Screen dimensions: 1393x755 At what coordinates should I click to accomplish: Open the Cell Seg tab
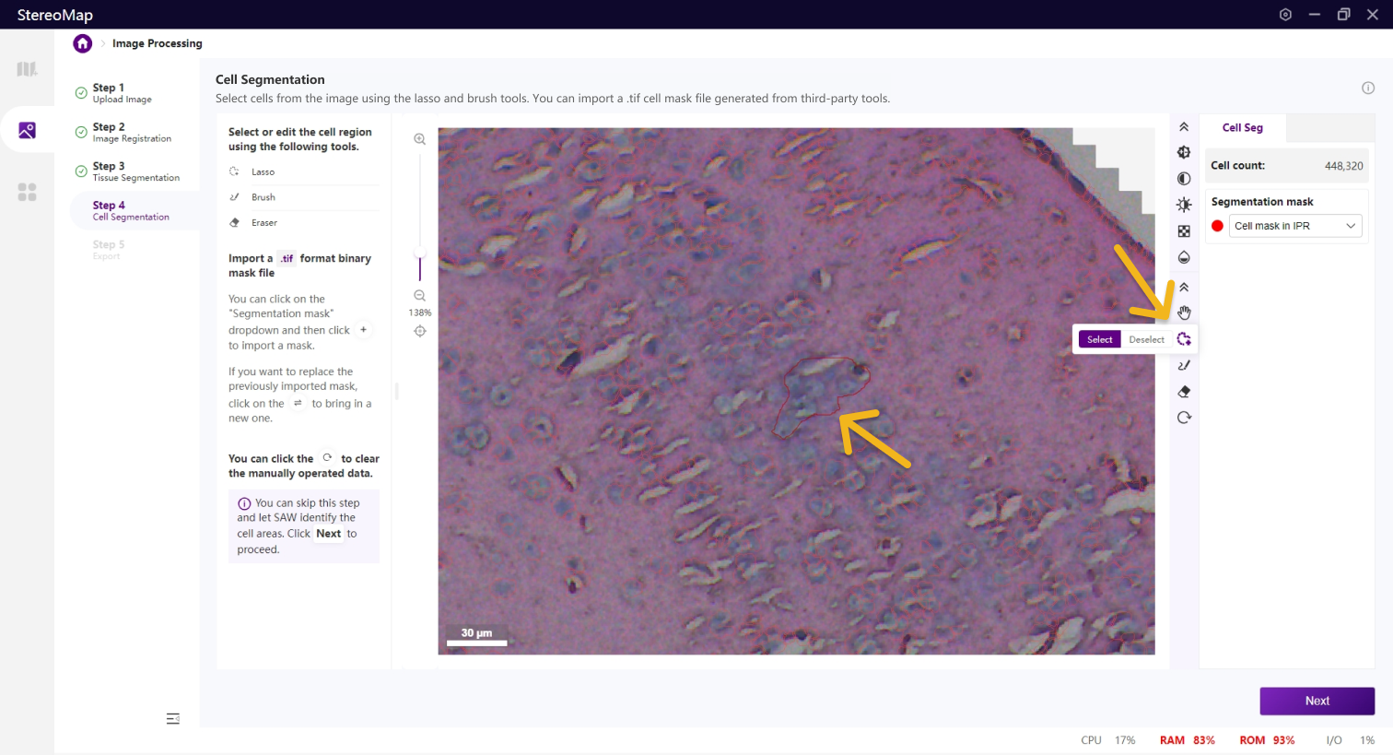coord(1242,128)
